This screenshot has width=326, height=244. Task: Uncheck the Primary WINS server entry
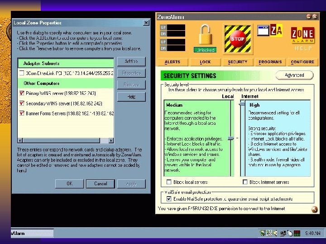22,93
